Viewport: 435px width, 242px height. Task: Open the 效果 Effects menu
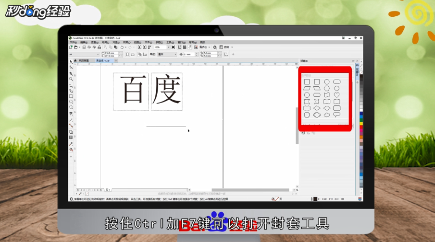[x=126, y=42]
